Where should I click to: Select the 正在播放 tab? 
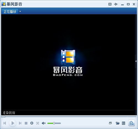[x=10, y=12]
